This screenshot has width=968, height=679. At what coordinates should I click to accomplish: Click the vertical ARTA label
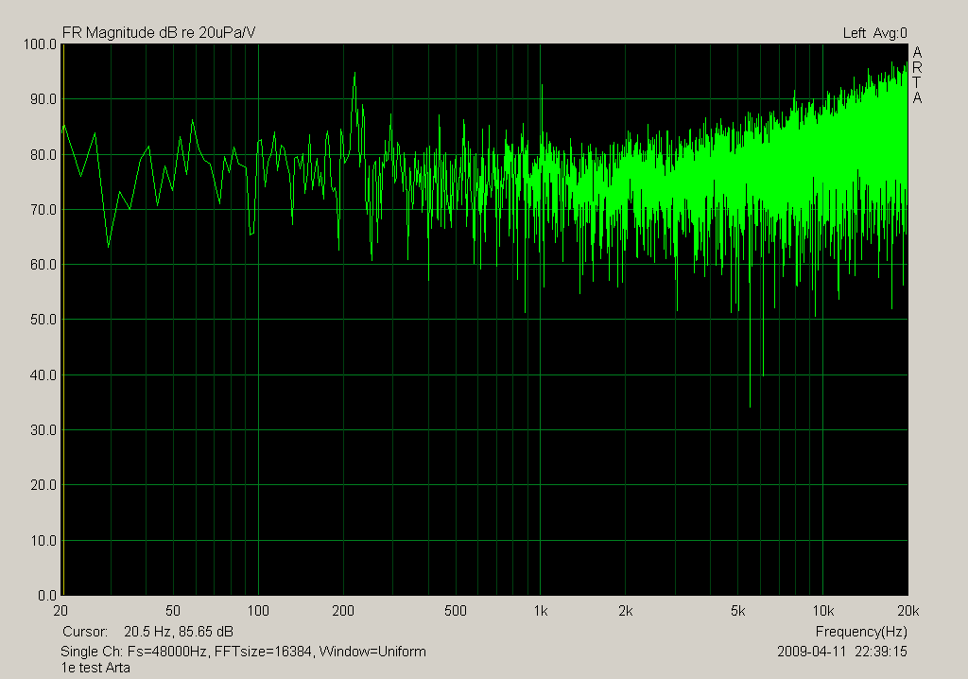click(917, 75)
